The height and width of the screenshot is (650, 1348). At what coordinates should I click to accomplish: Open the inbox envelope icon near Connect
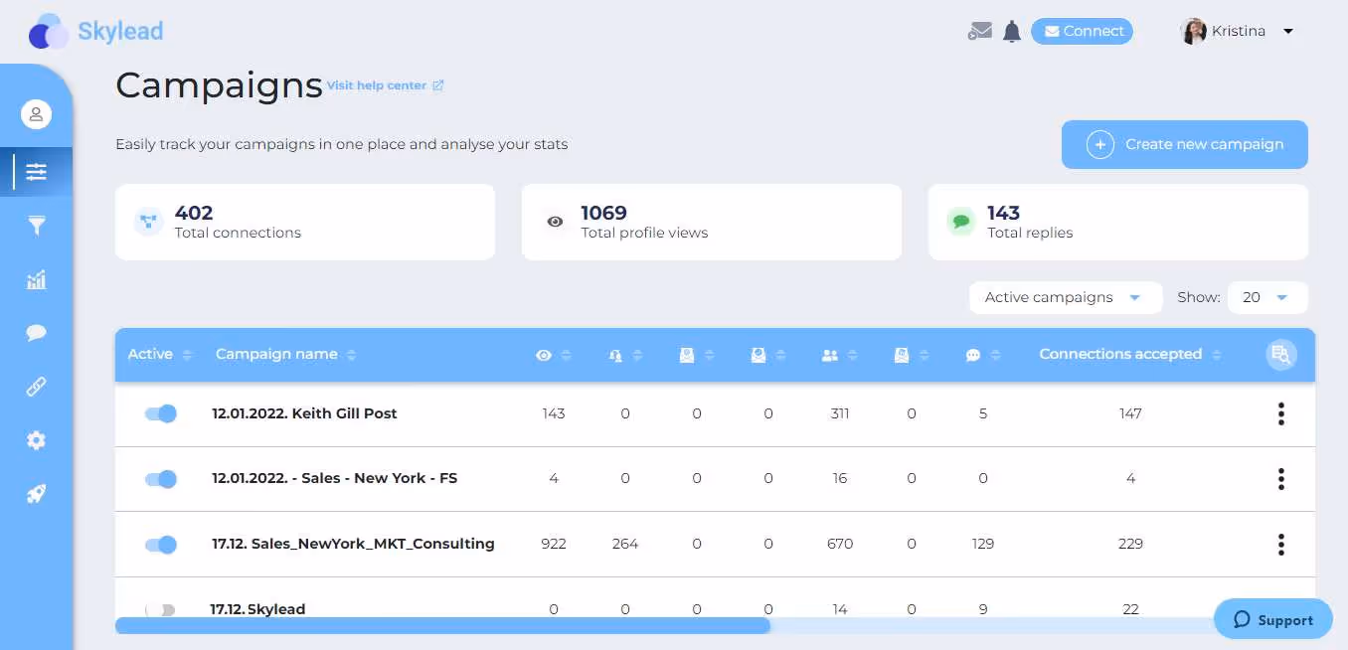(979, 31)
